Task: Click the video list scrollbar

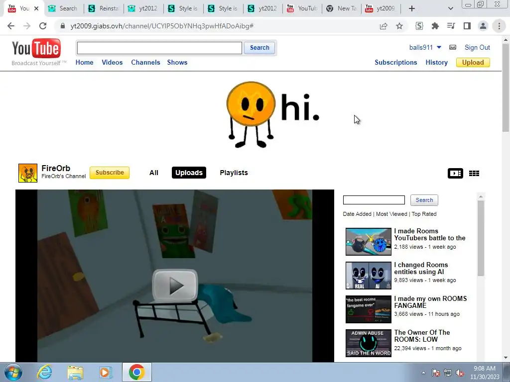Action: [x=481, y=238]
